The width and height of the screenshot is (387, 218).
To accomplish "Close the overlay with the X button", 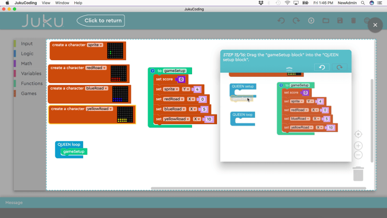I will tap(375, 25).
